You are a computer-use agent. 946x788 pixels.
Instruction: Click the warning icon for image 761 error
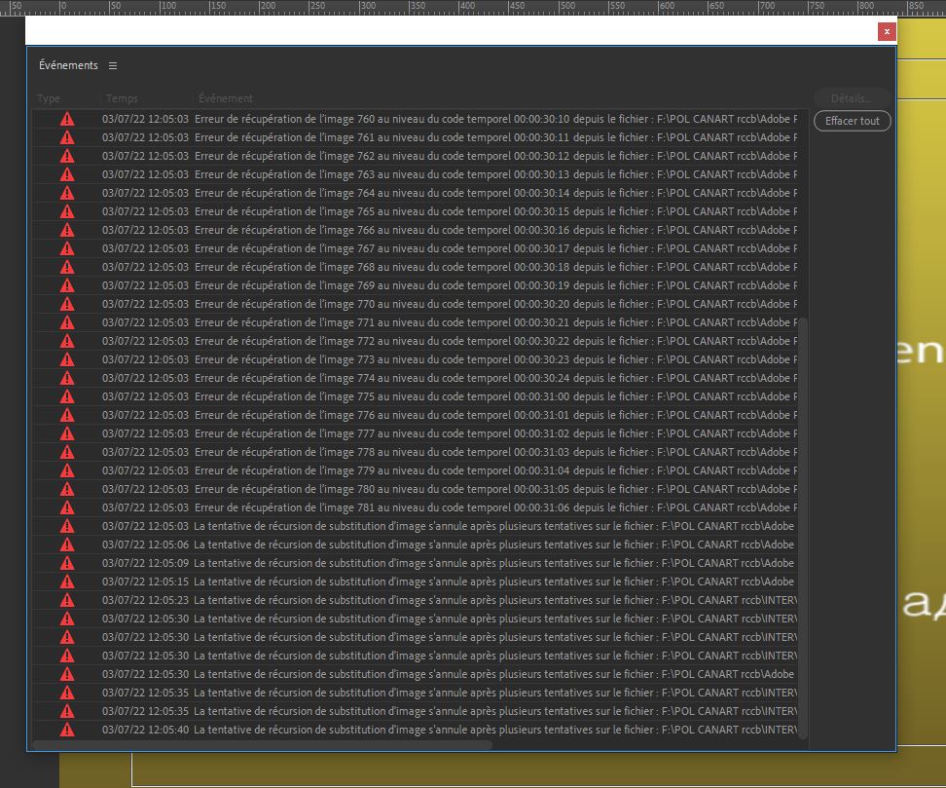click(x=67, y=137)
